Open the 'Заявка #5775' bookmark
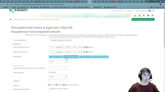Screen dimensions: 165x92 (97, 7)
